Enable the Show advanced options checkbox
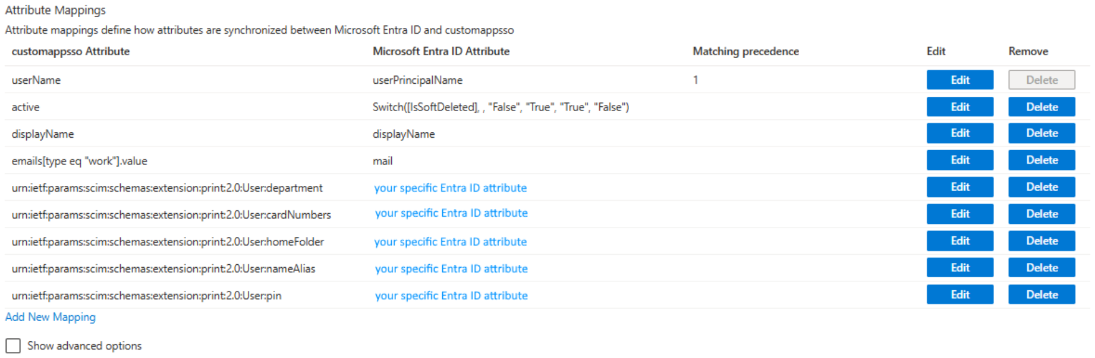Screen dimensions: 1095x358 (13, 346)
